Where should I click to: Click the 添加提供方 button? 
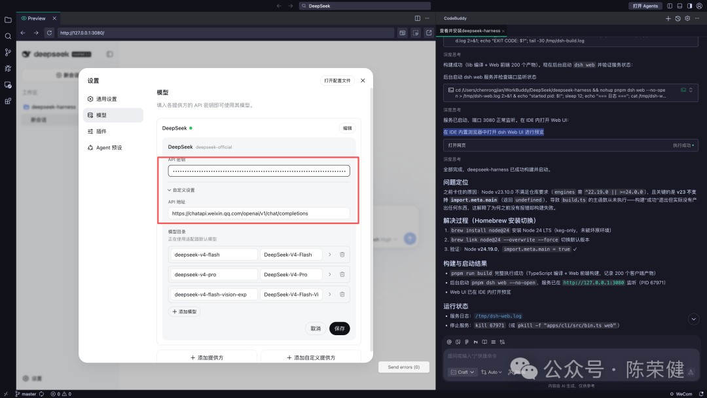point(207,358)
